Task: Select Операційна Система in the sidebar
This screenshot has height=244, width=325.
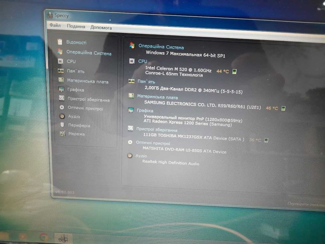Action: coord(89,53)
